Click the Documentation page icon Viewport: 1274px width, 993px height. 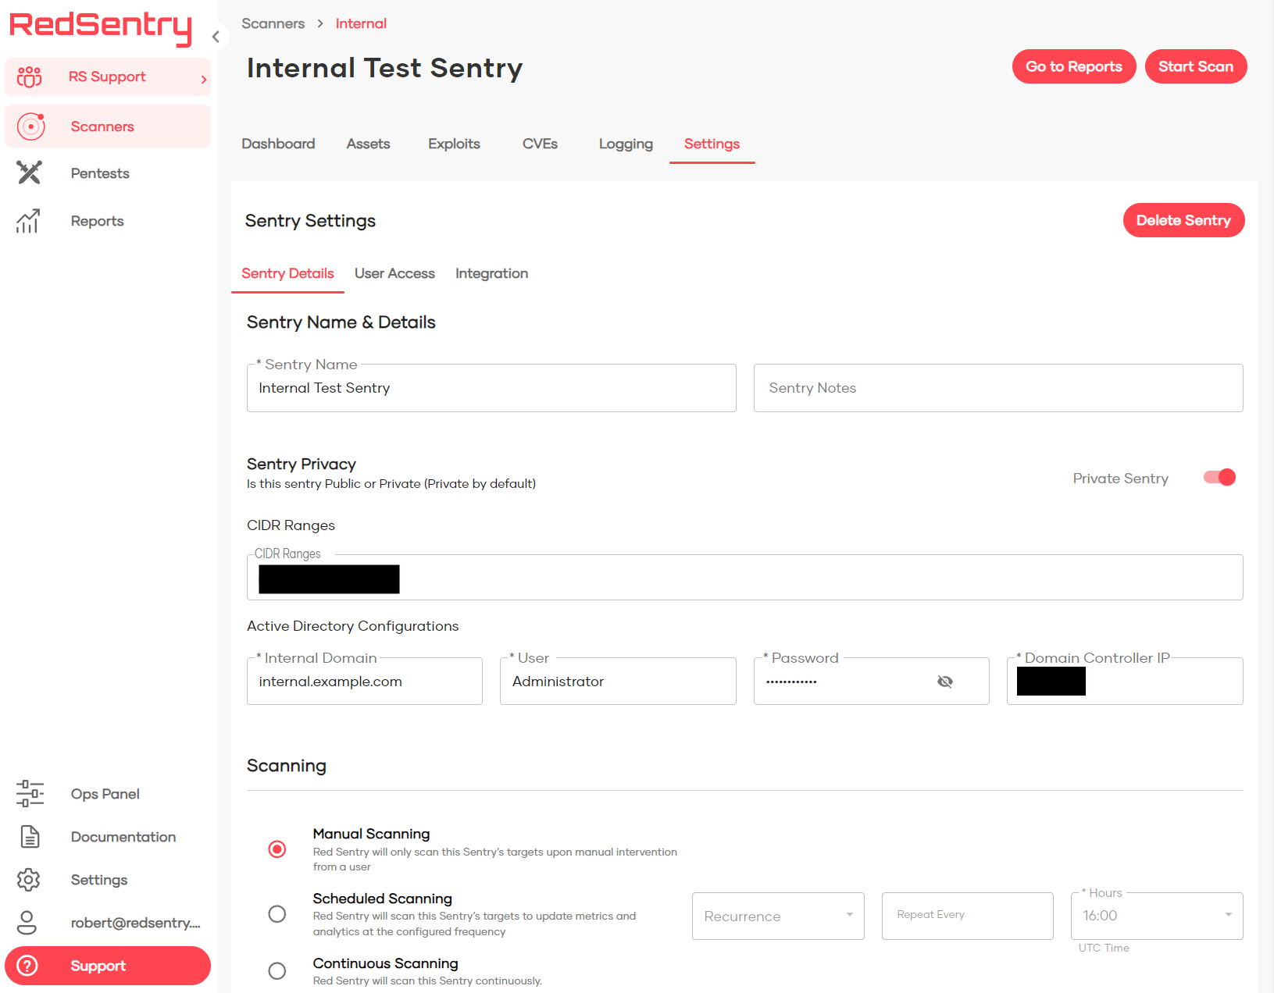29,836
